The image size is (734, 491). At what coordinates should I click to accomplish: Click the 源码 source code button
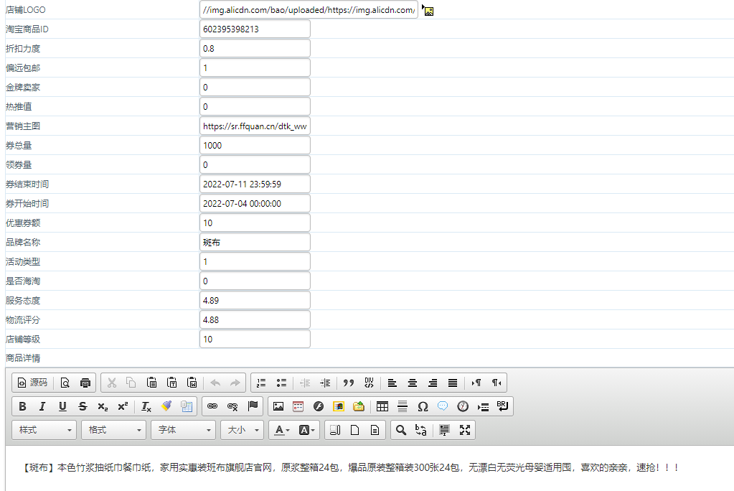(x=32, y=383)
